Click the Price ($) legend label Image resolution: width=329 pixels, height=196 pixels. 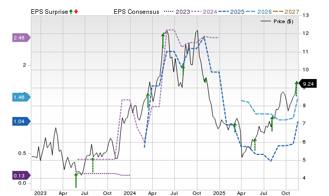pos(283,22)
